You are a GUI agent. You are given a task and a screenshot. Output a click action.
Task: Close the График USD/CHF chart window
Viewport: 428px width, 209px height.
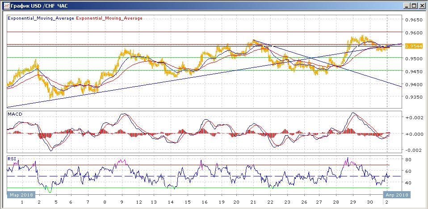pos(422,5)
